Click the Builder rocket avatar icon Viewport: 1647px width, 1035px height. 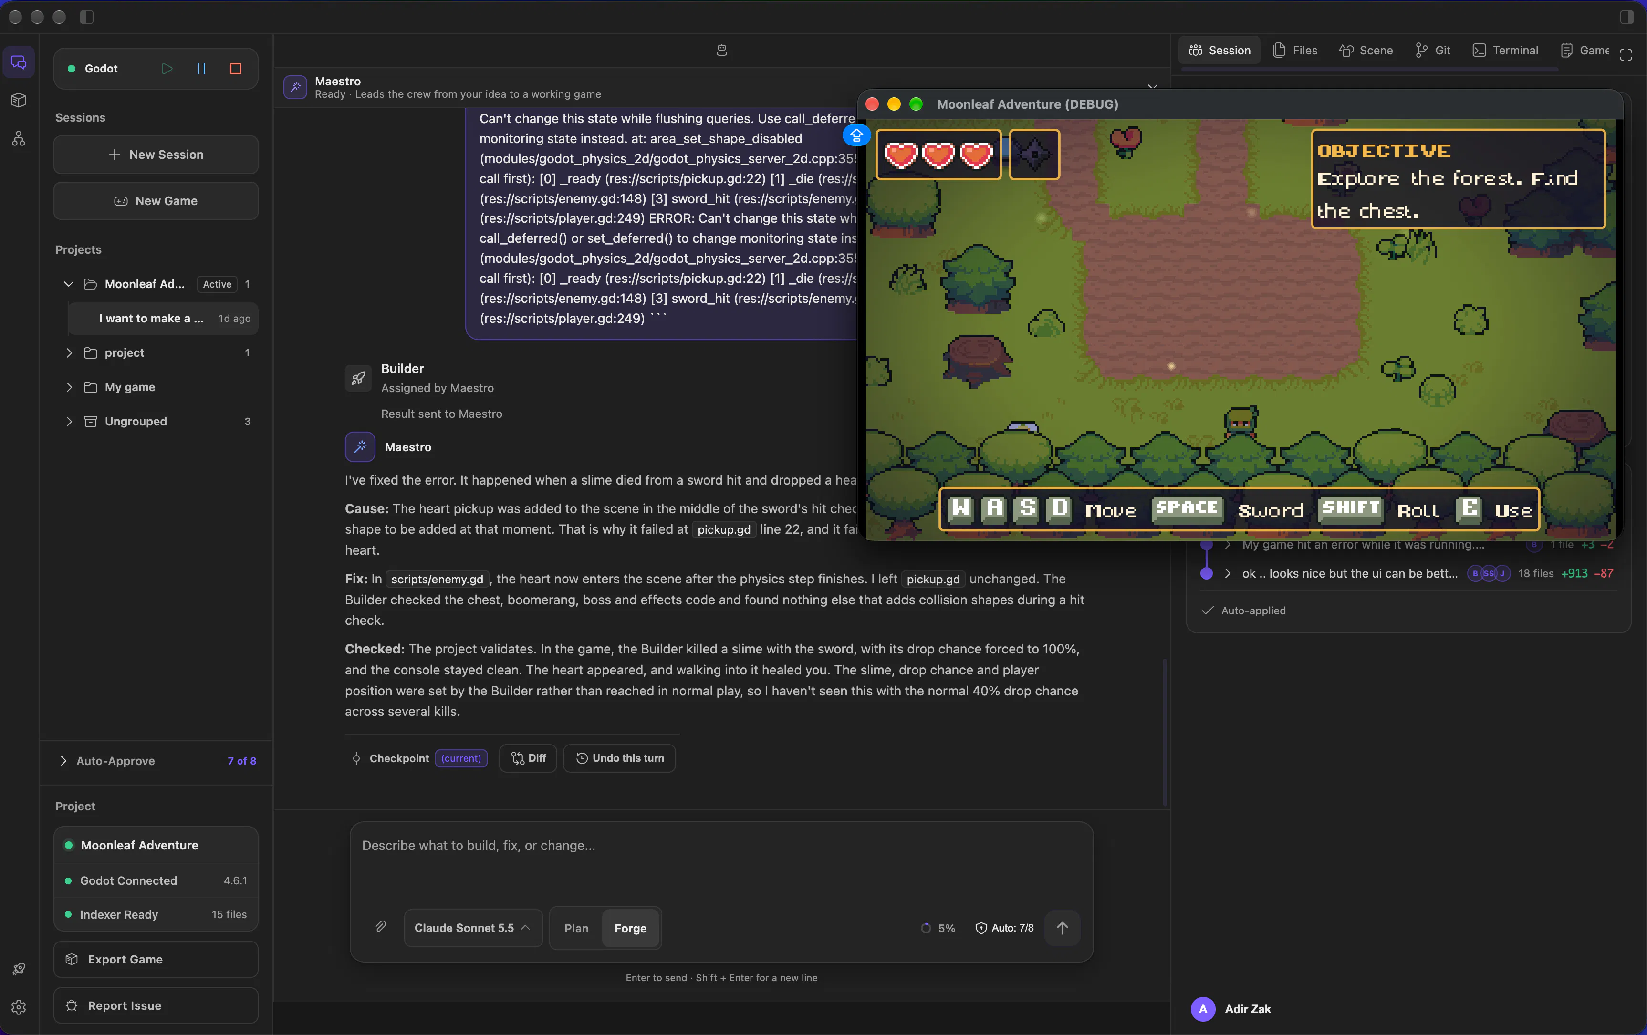coord(358,377)
